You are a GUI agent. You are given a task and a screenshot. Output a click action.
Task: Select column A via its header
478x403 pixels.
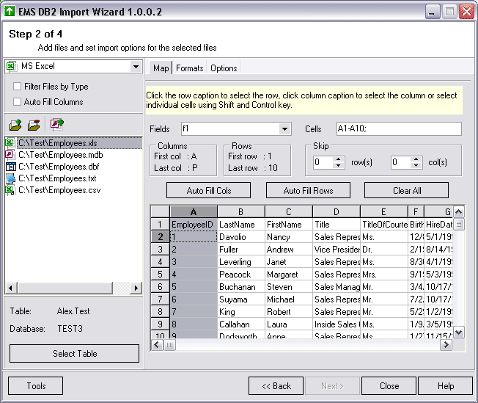click(x=194, y=211)
